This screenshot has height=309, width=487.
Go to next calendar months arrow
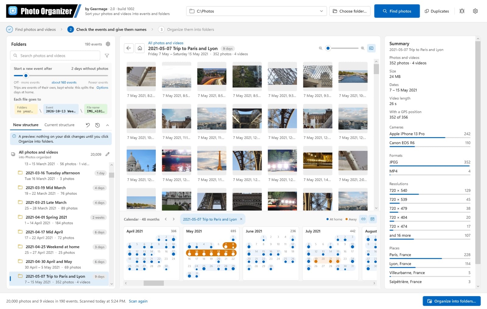173,219
